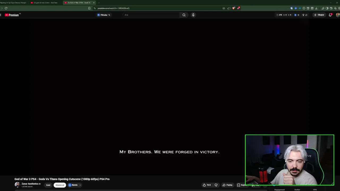Open Zanar Aesthetics channel name link
340x191 pixels.
click(x=30, y=184)
